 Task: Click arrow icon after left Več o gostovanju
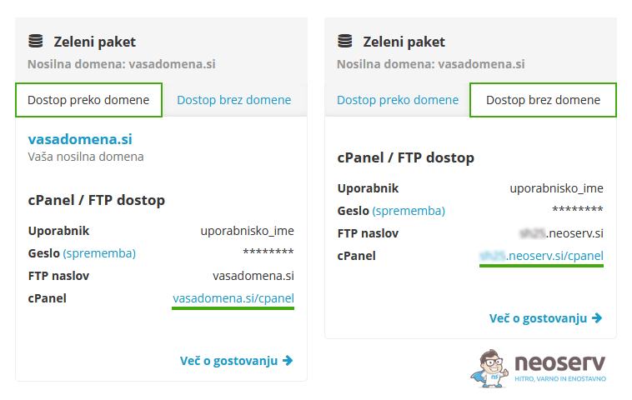288,361
